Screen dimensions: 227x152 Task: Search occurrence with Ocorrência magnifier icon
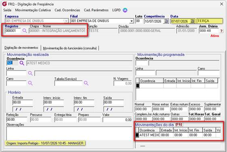tap(22, 63)
